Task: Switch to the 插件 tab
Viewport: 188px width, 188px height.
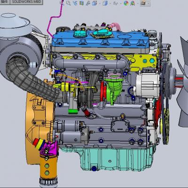Action: pos(5,2)
